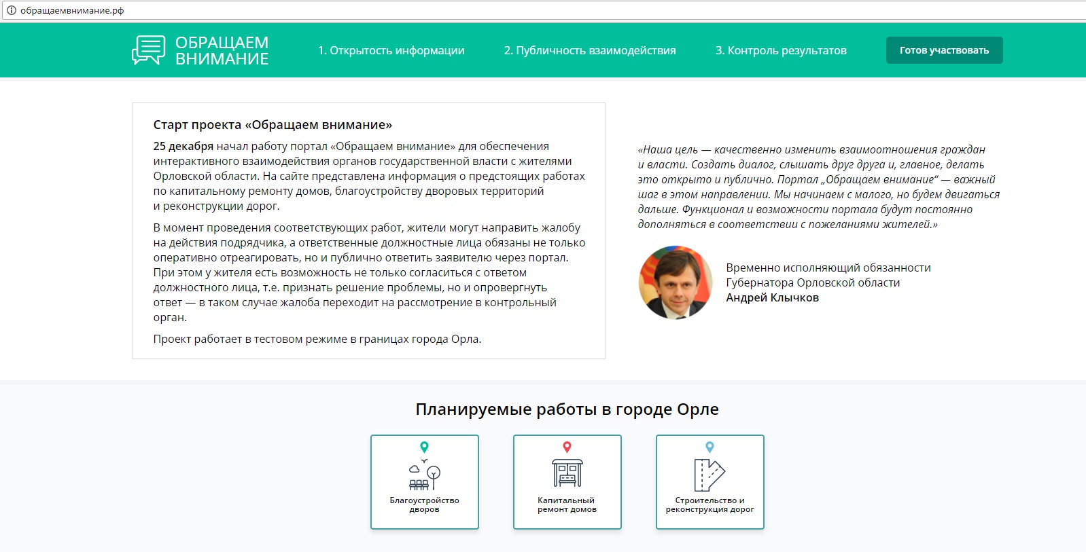Screen dimensions: 1086x552
Task: Click the portrait photo of Андрей Клычков
Action: [x=676, y=282]
